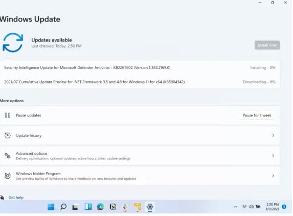
Task: Click the Install now button
Action: tap(267, 45)
